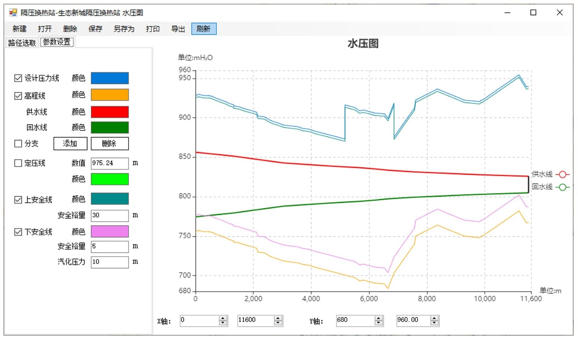
Task: Switch to the 路径选取 tab
Action: [22, 43]
